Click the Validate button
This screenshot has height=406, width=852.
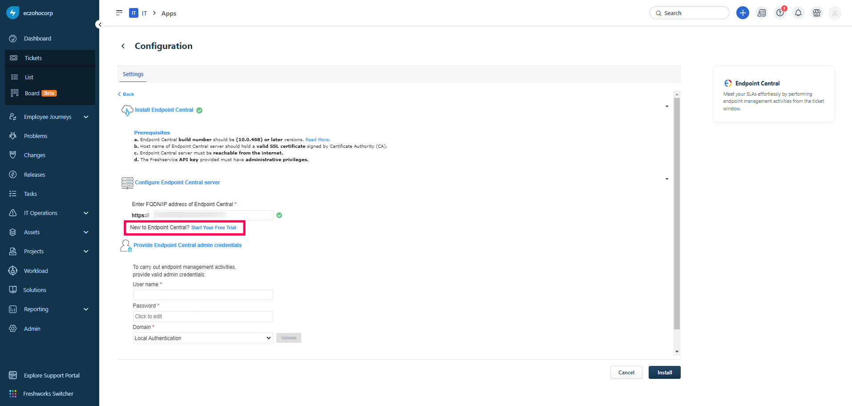click(x=289, y=338)
